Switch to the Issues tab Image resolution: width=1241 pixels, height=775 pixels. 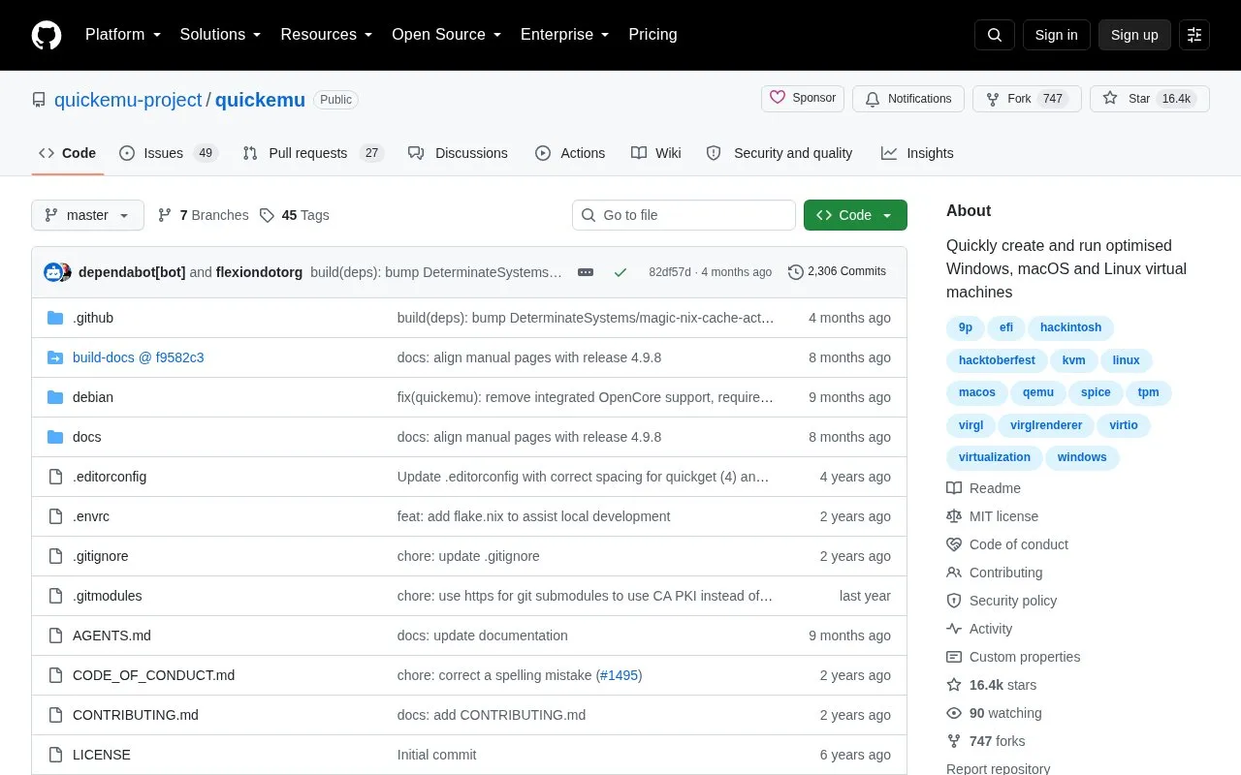click(x=169, y=153)
